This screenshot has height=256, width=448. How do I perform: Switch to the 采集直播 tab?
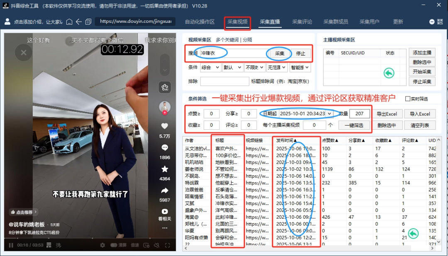[x=270, y=22]
